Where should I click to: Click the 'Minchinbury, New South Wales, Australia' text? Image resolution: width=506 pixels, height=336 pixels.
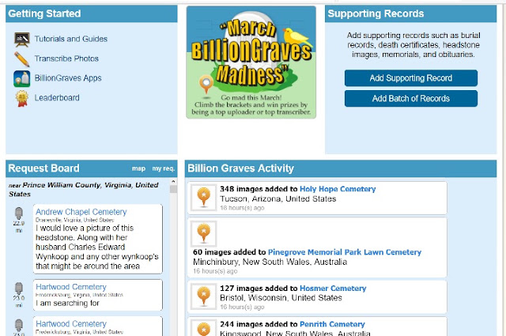[x=270, y=262]
